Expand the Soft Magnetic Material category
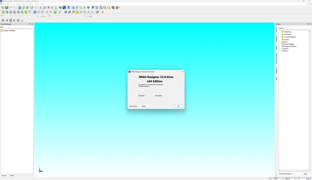Screen dimensions: 312x180 [280, 46]
